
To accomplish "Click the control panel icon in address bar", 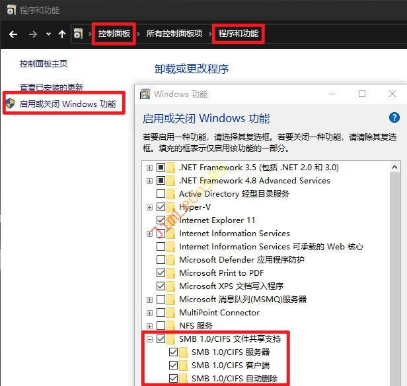I will click(x=79, y=34).
